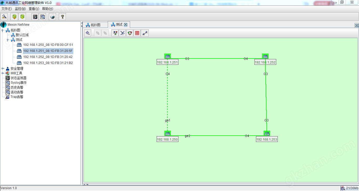The width and height of the screenshot is (359, 191).
Task: Open the 监控(M) menu
Action: (20, 9)
